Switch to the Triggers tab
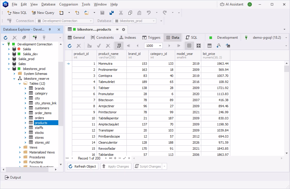290x189 pixels. [x=151, y=38]
